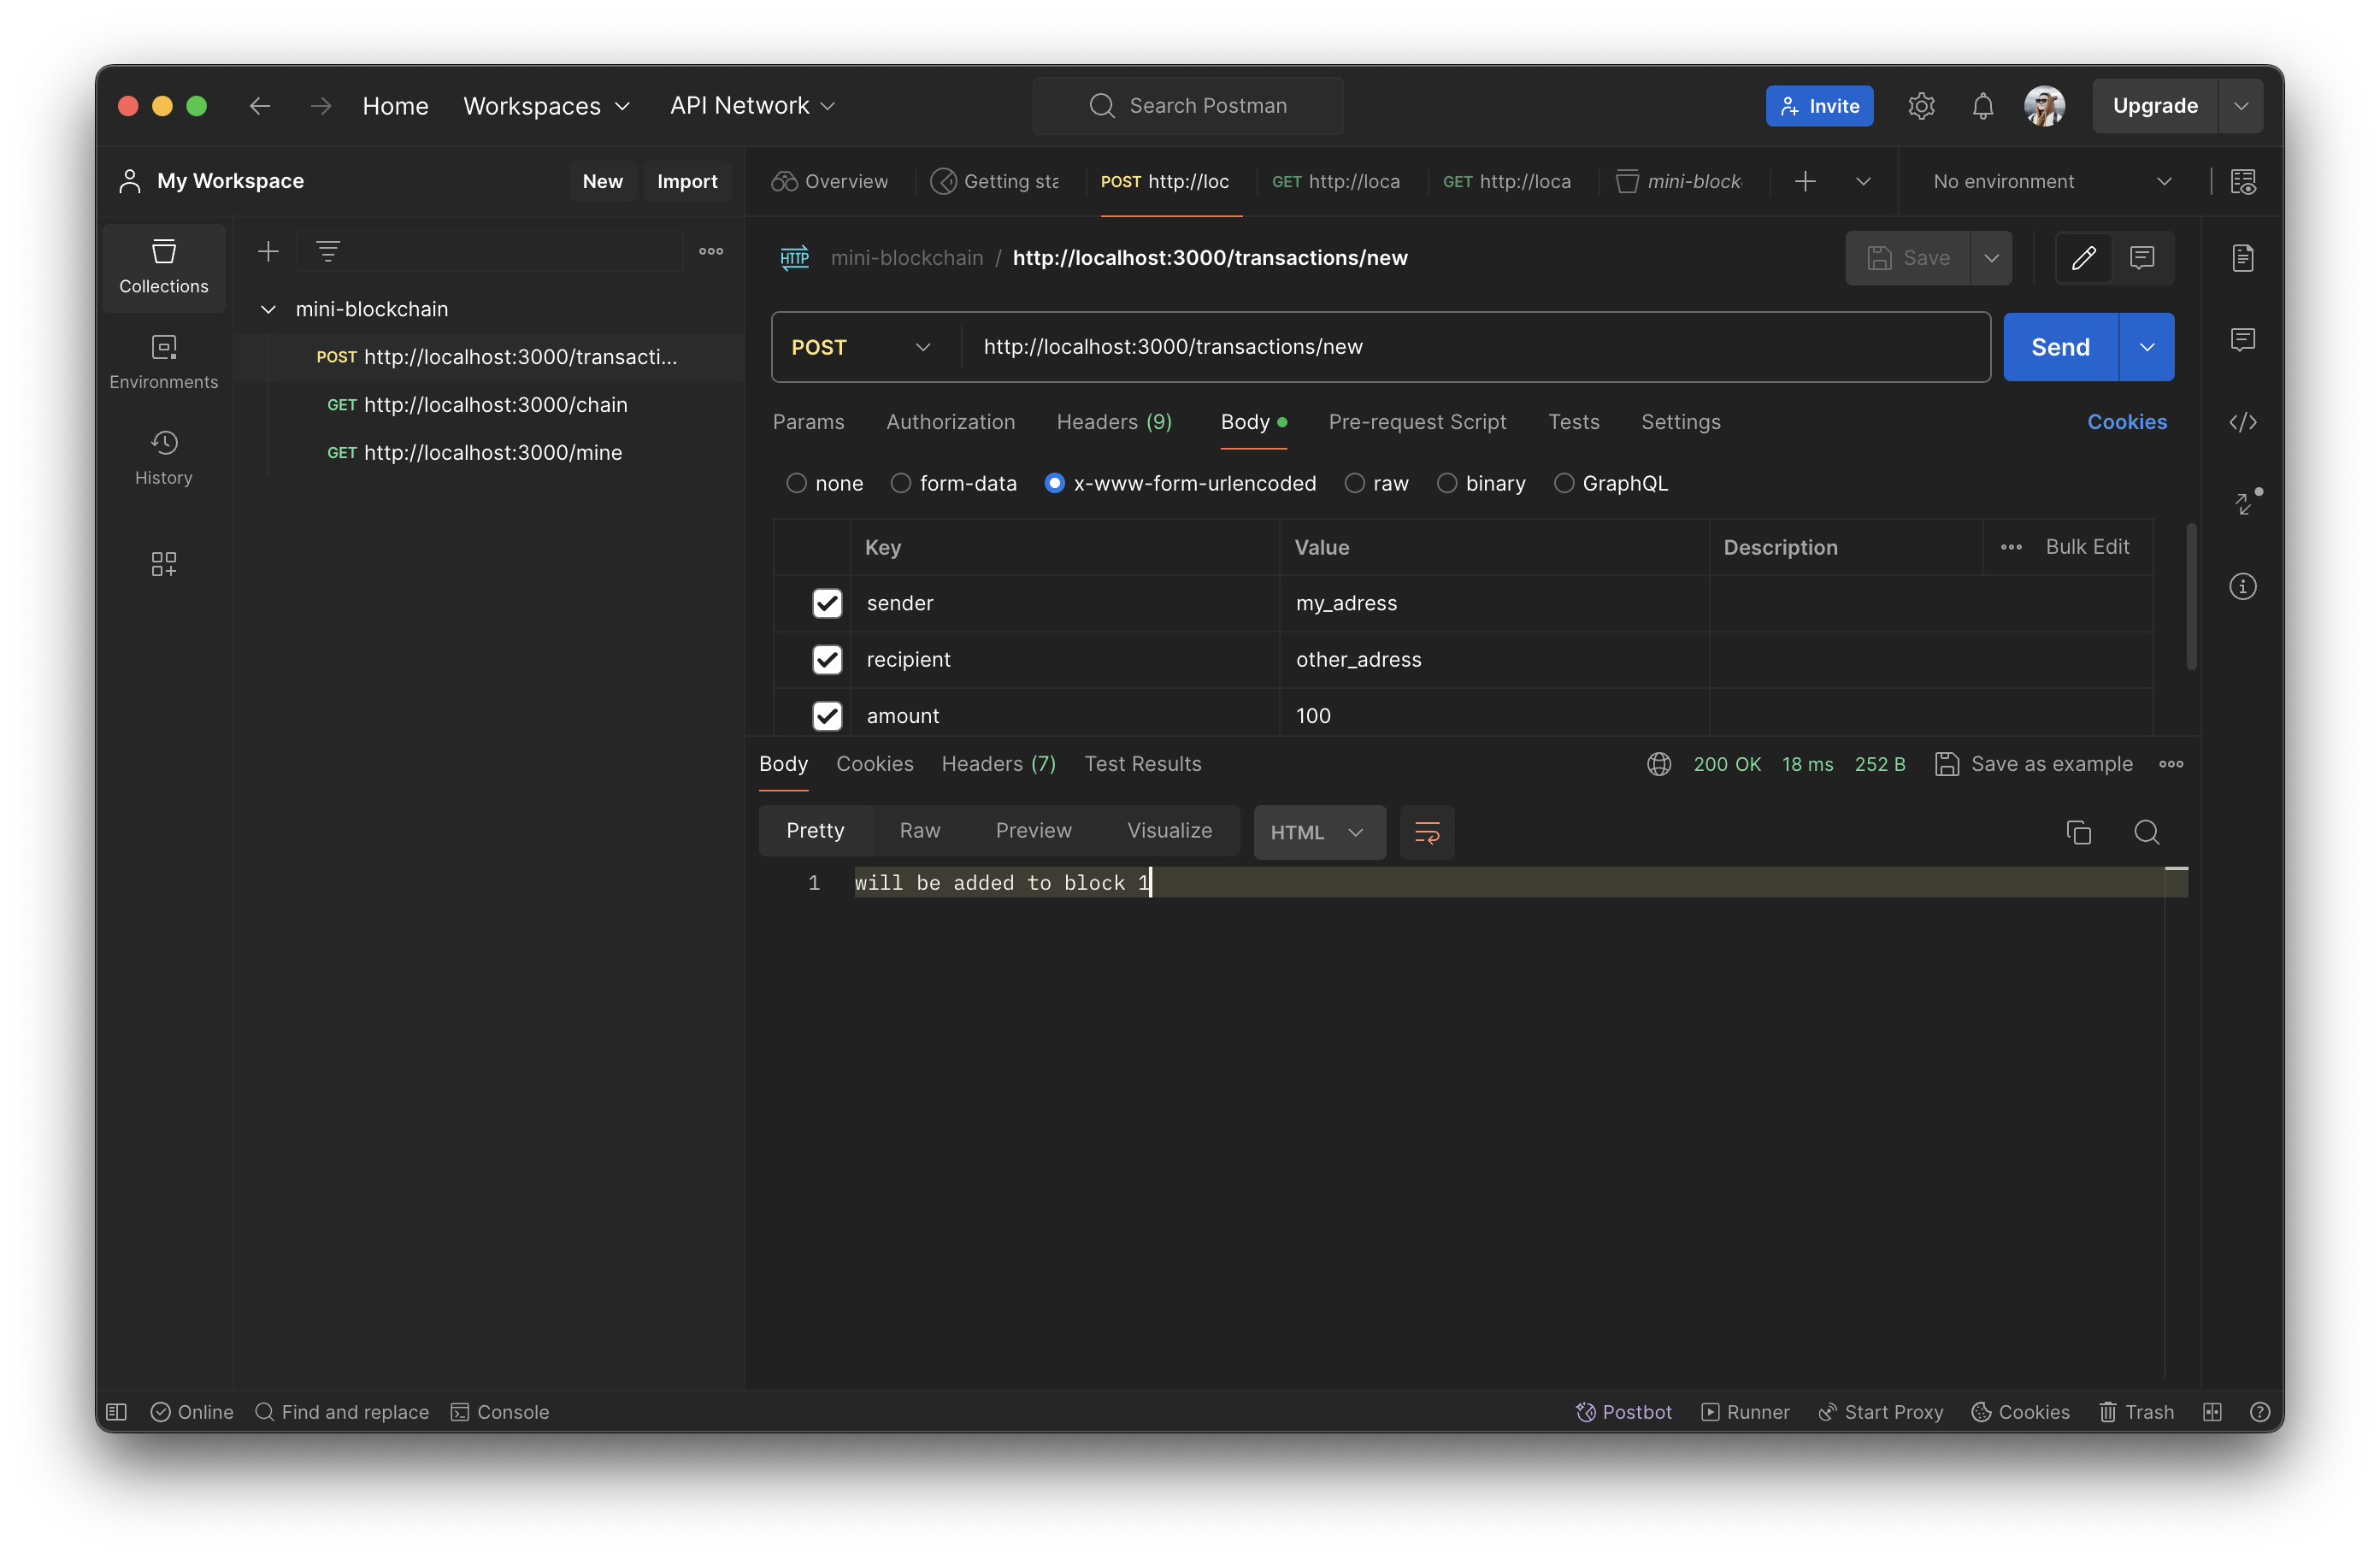Open the Test Results response tab

pyautogui.click(x=1142, y=764)
